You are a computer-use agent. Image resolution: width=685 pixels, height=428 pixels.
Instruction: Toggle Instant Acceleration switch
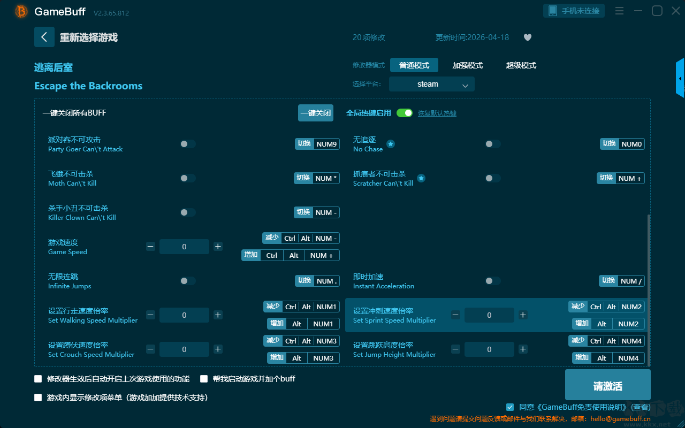(493, 281)
